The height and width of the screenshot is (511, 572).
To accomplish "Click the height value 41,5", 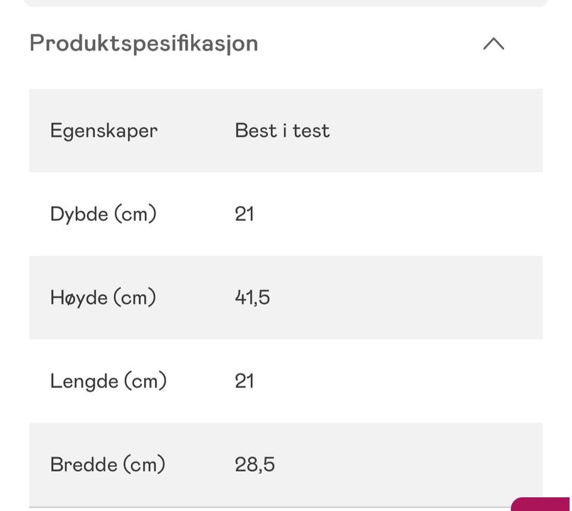I will pyautogui.click(x=252, y=297).
